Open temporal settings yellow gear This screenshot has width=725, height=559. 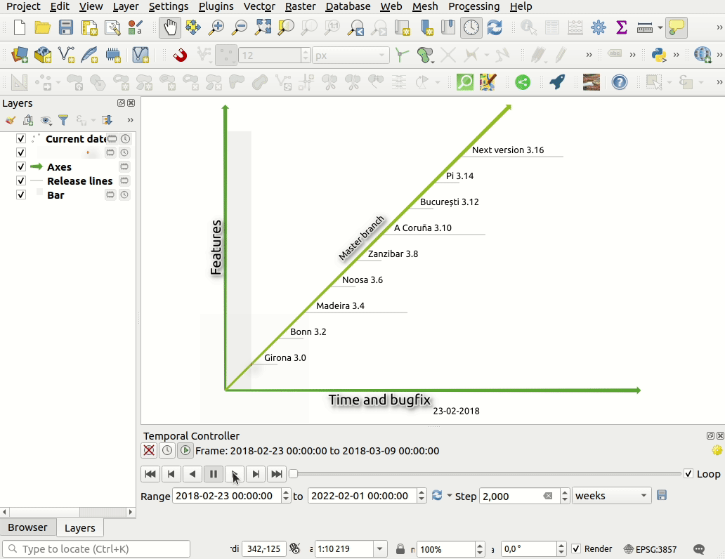point(717,450)
